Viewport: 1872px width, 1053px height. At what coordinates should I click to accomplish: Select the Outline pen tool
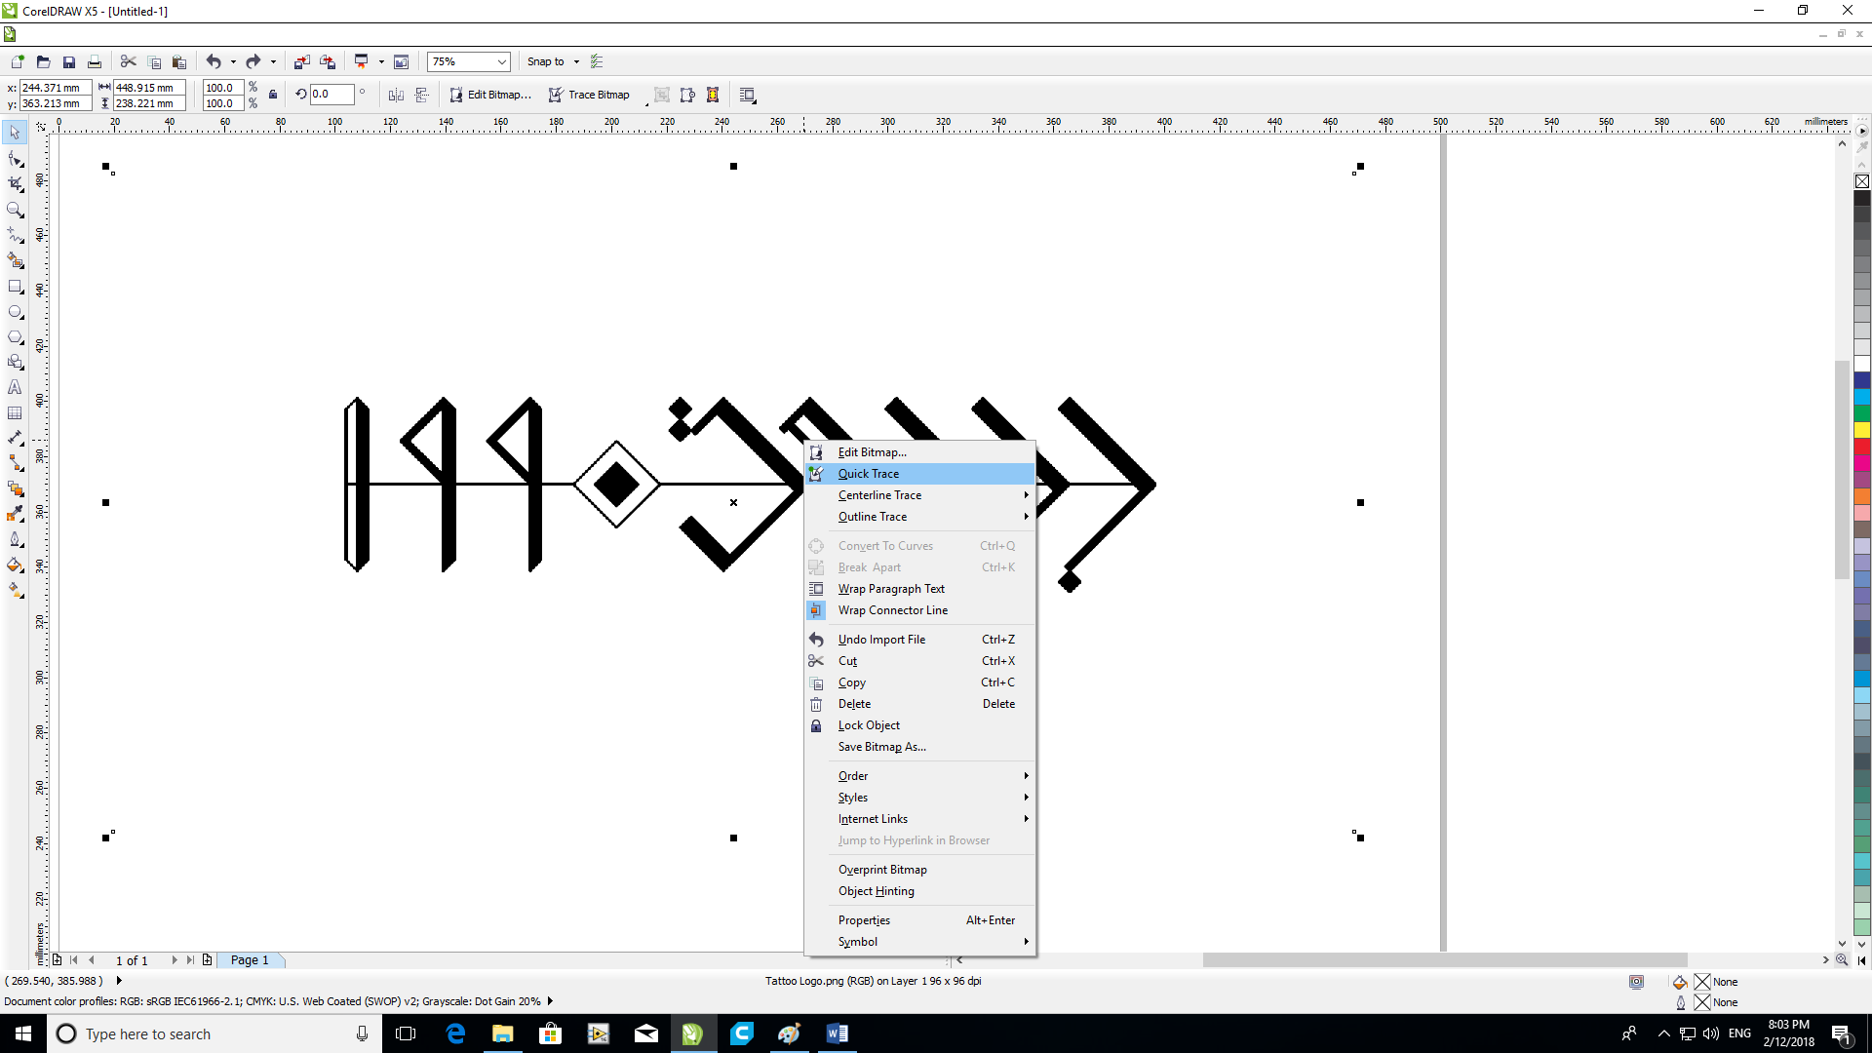click(15, 539)
